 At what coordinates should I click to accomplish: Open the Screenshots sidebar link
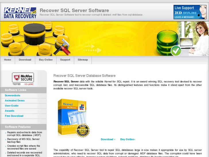(x=13, y=95)
